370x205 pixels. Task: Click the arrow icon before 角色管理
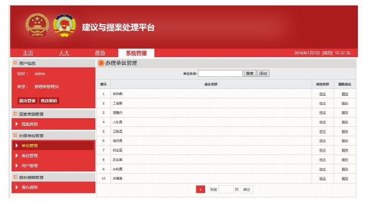click(17, 156)
